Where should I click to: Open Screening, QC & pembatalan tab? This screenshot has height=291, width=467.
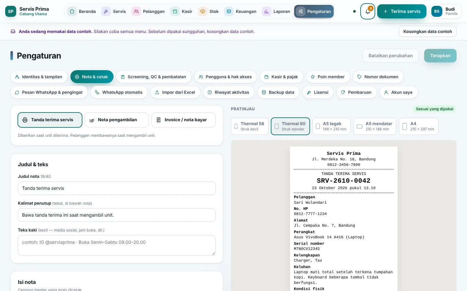pos(154,77)
